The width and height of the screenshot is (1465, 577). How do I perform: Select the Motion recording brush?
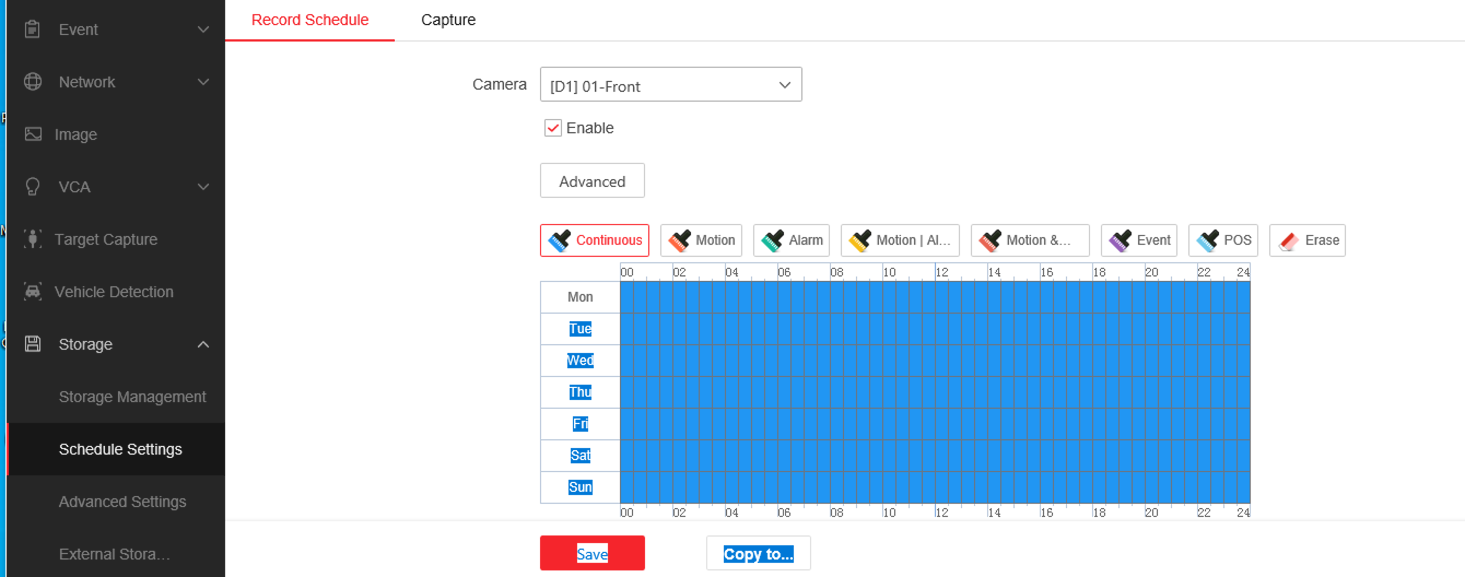coord(701,240)
